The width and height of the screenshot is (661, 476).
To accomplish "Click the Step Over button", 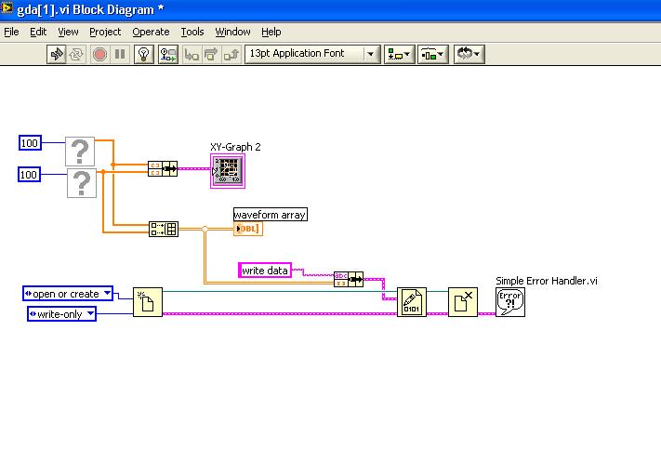I will pos(211,54).
